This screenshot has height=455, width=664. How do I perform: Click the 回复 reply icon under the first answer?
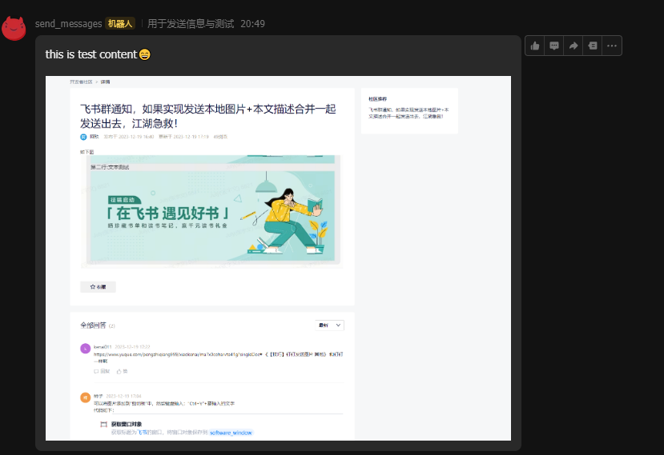click(x=102, y=371)
